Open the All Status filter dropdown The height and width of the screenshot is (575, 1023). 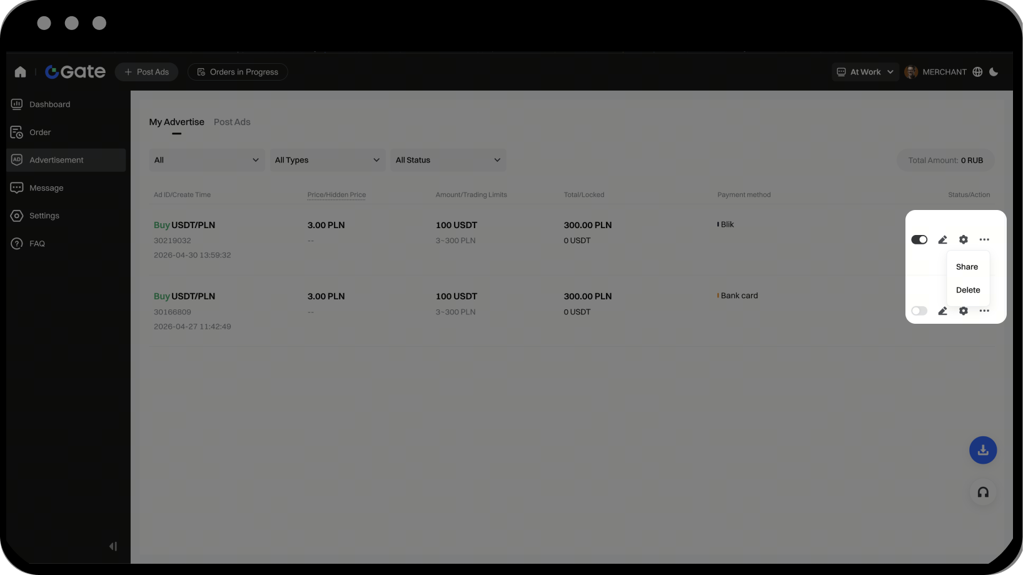[x=448, y=160]
